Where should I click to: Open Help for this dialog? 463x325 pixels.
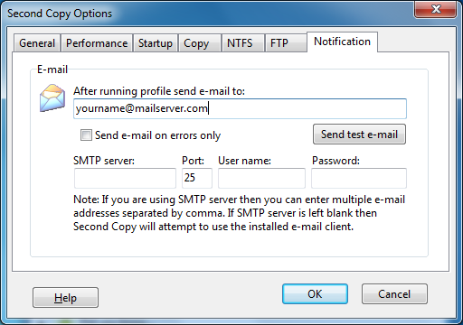click(x=65, y=297)
